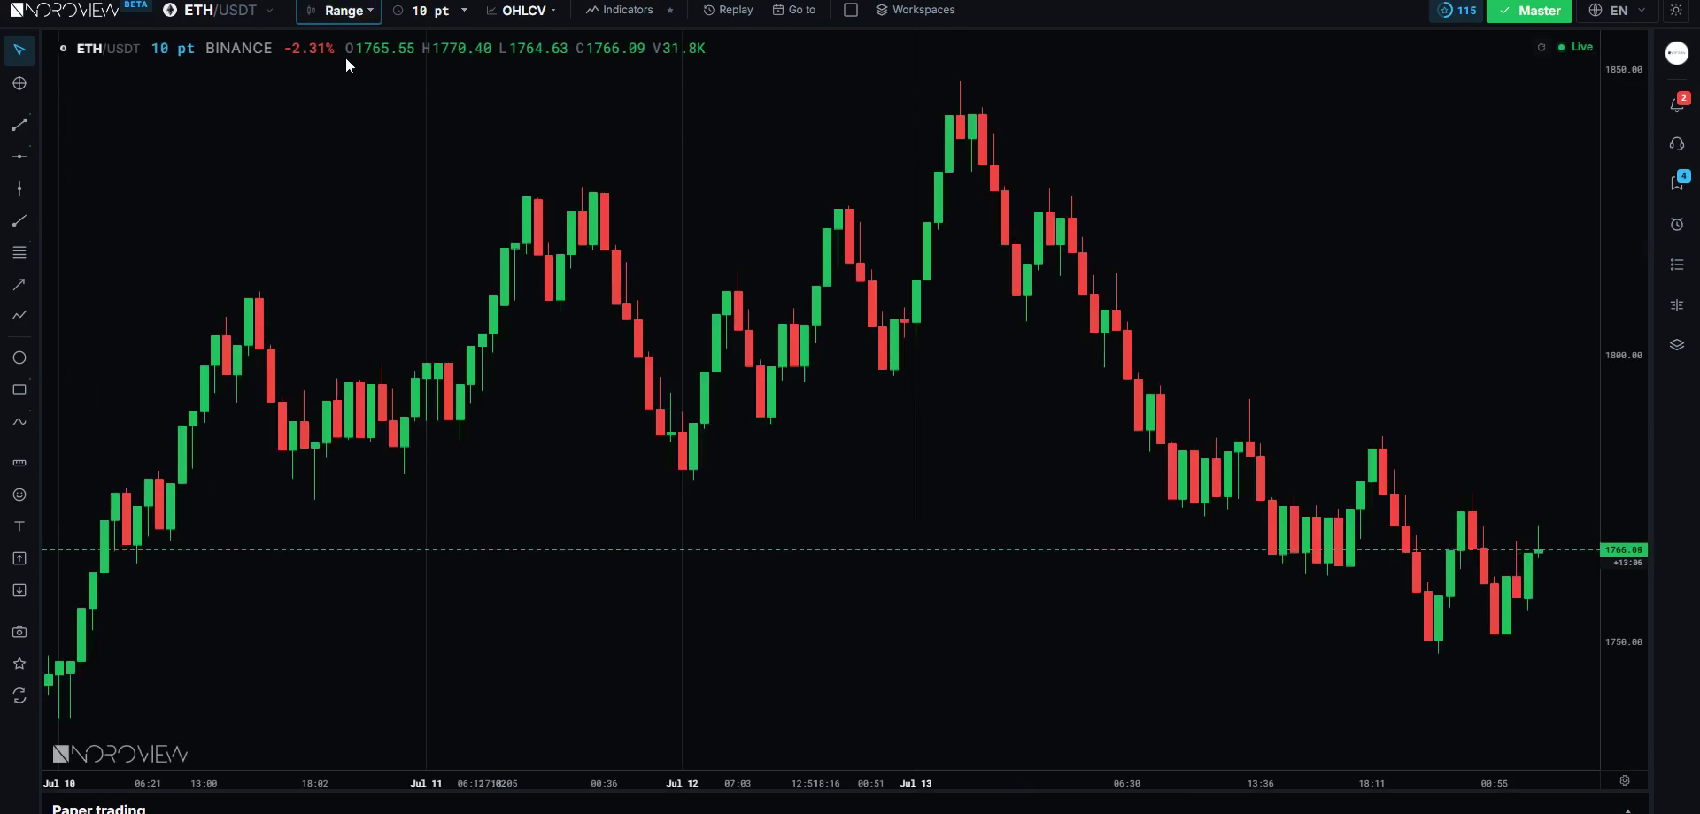Expand the Paper trading panel
Screen dimensions: 1700x814
click(1627, 810)
